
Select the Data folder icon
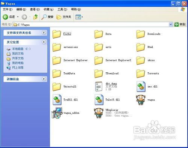99,34
